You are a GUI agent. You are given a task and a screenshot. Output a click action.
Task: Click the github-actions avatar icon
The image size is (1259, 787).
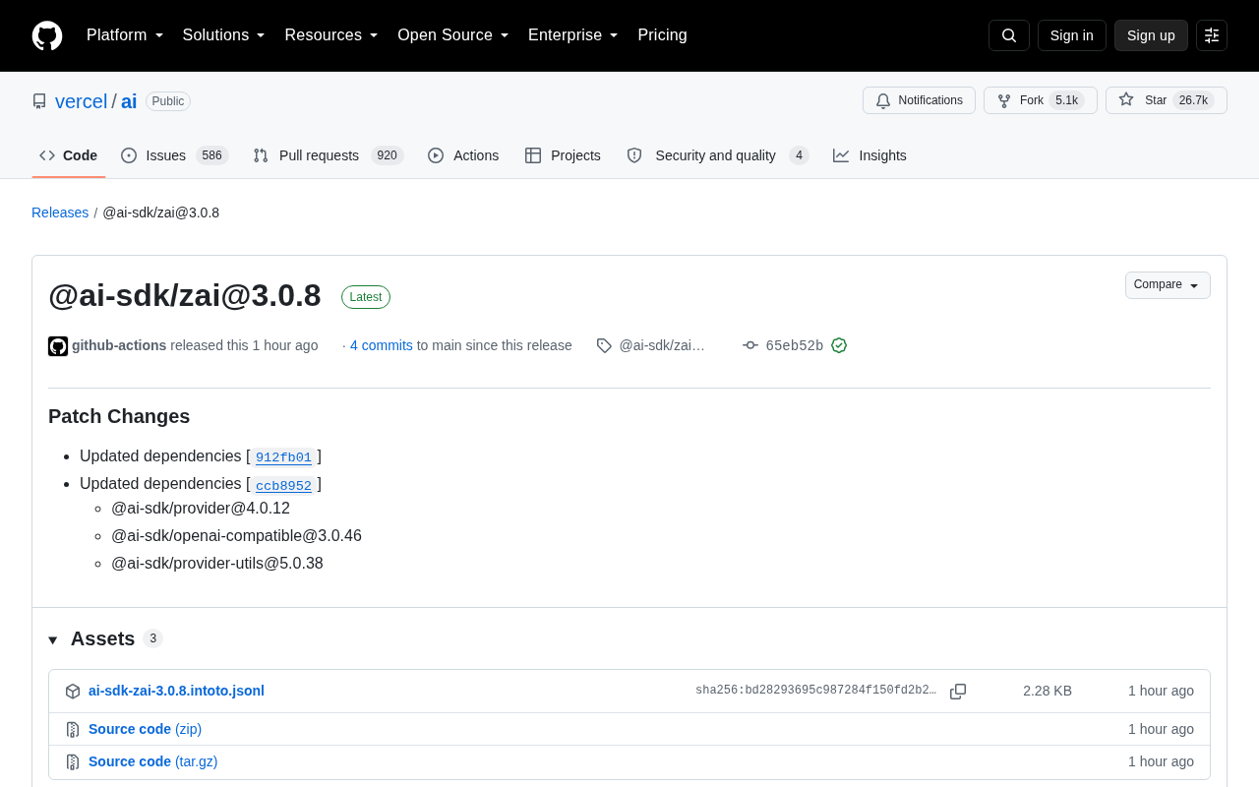point(58,346)
